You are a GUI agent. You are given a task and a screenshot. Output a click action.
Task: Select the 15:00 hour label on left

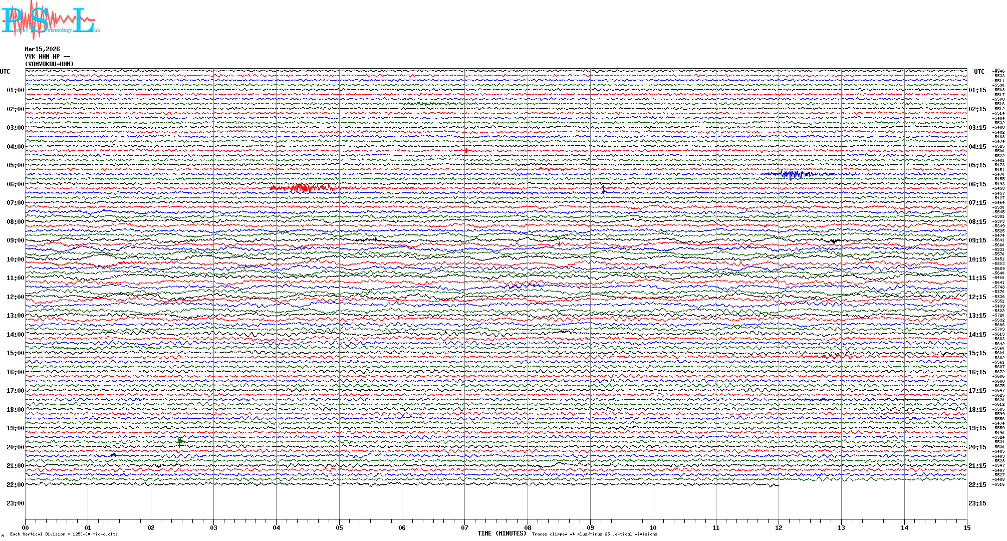(x=15, y=353)
